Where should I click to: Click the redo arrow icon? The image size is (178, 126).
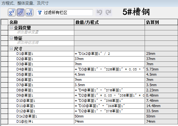click(x=108, y=12)
